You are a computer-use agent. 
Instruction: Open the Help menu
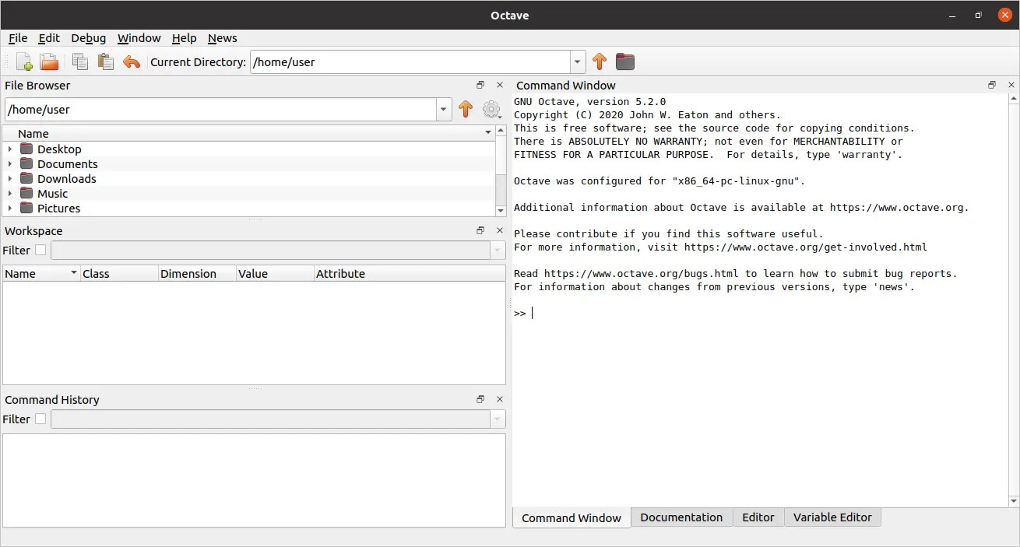pos(185,38)
